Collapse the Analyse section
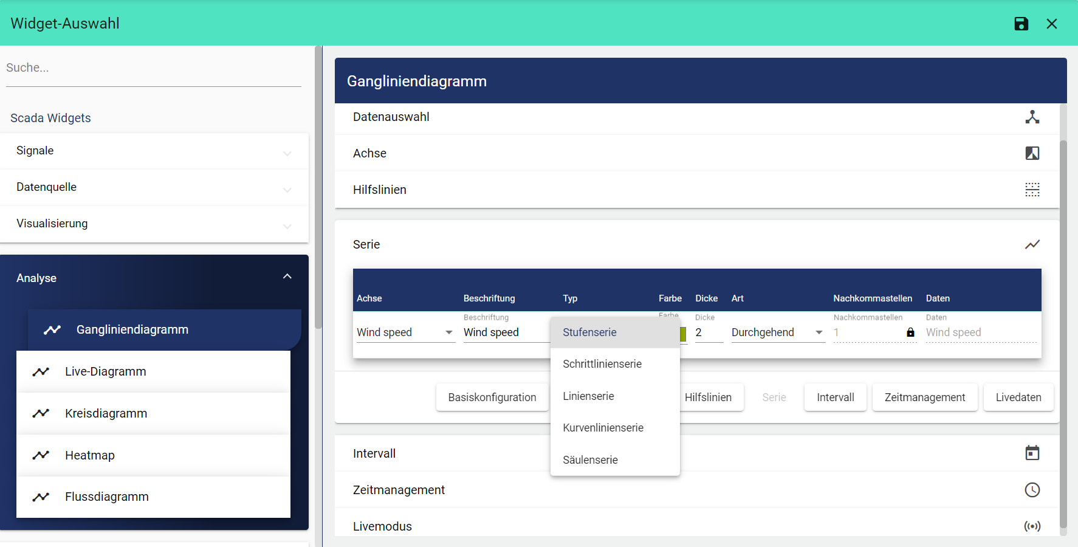This screenshot has width=1078, height=547. point(287,277)
